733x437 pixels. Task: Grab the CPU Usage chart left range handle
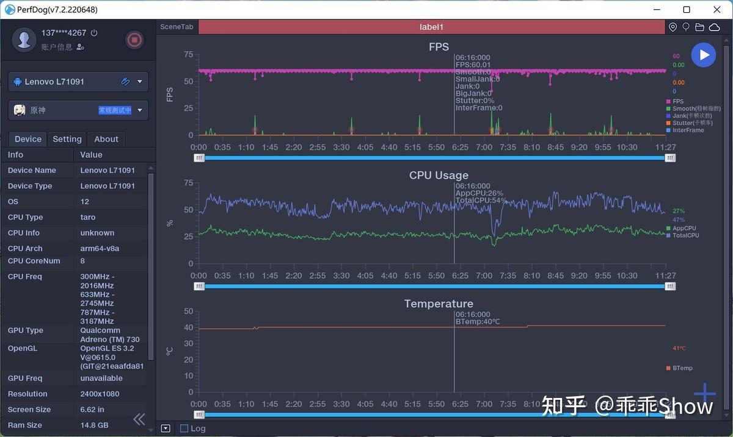(x=199, y=286)
